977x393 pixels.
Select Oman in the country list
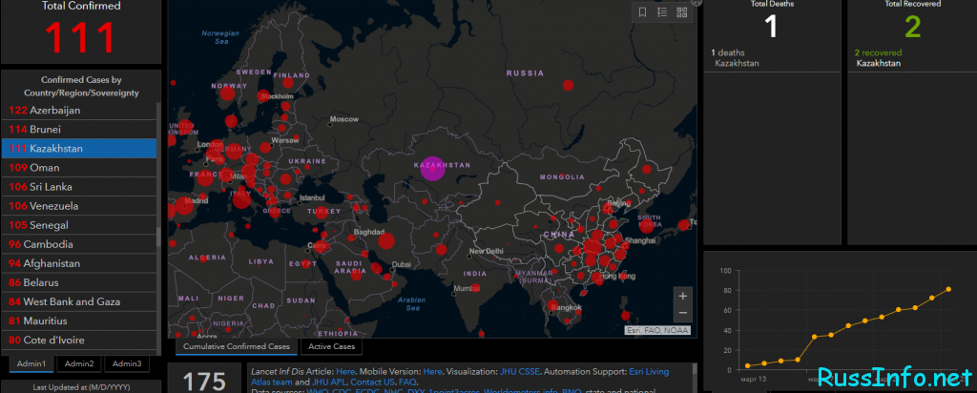click(79, 168)
